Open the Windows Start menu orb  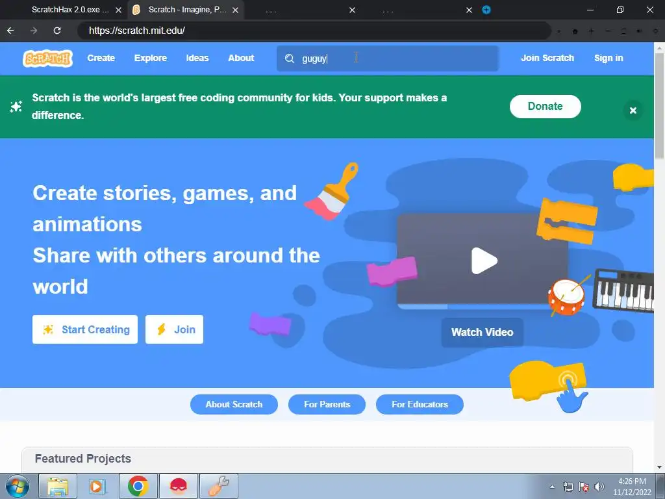[x=18, y=486]
